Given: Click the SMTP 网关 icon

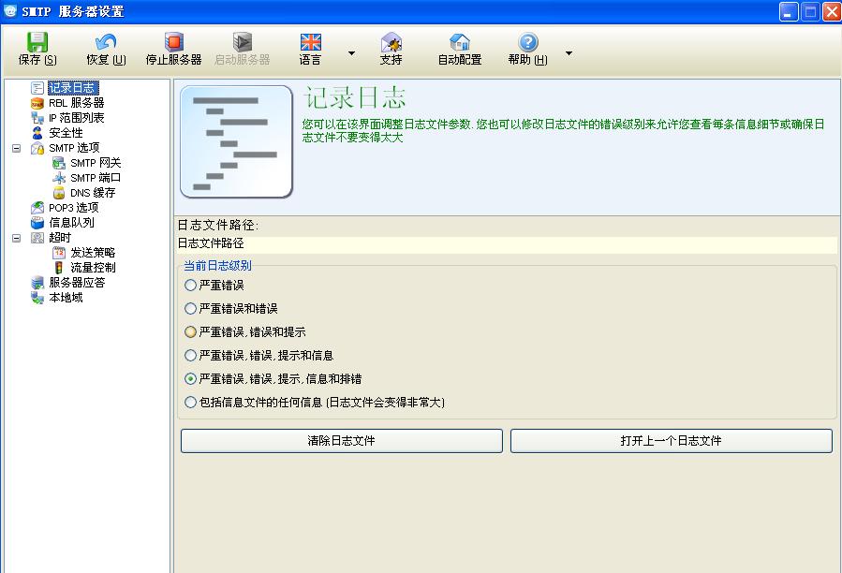Looking at the screenshot, I should (58, 163).
